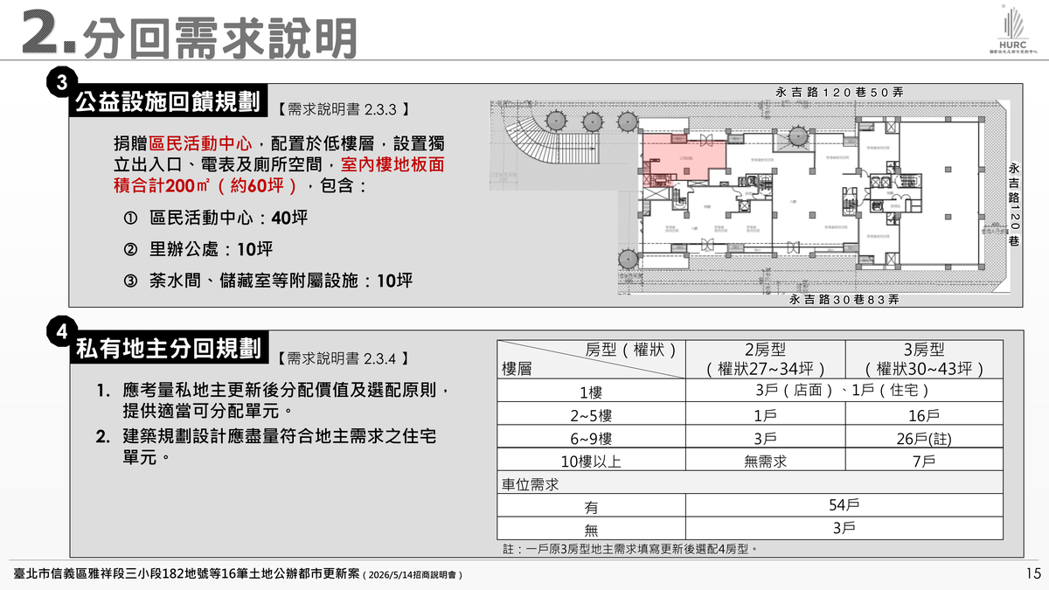Click the red highlighted room in floor plan
1049x590 pixels.
684,162
